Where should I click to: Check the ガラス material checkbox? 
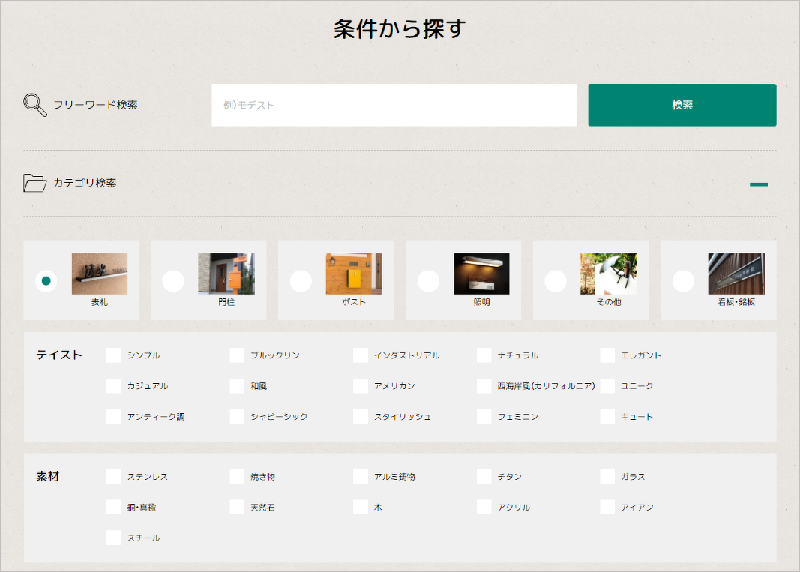(607, 477)
